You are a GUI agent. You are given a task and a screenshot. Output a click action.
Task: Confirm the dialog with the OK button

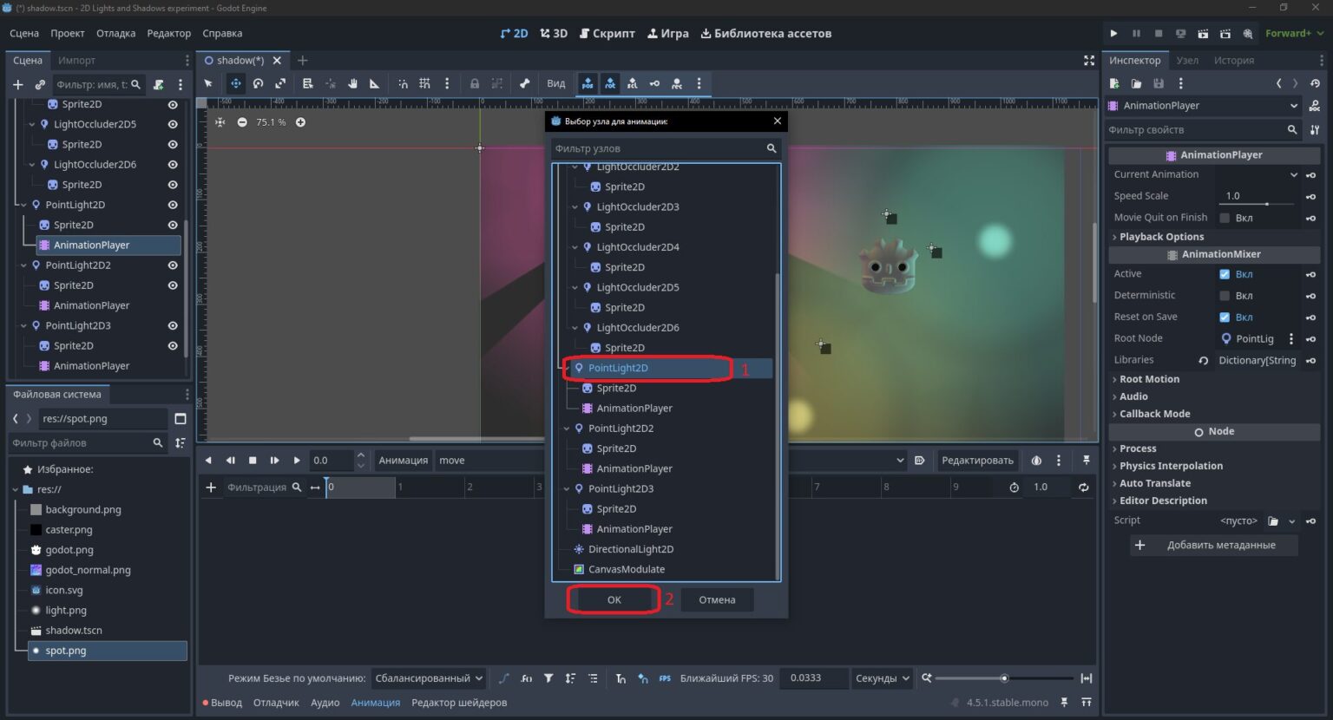pyautogui.click(x=614, y=600)
